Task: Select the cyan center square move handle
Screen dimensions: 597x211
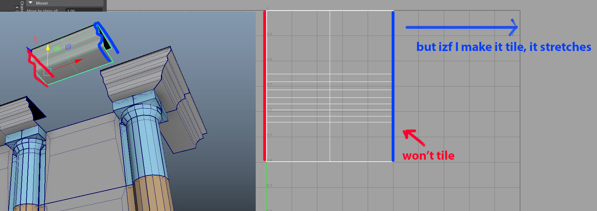Action: pyautogui.click(x=47, y=72)
